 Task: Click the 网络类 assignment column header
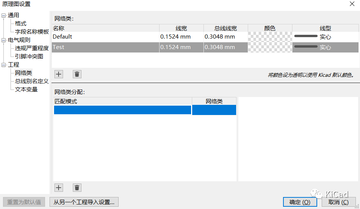pos(214,101)
